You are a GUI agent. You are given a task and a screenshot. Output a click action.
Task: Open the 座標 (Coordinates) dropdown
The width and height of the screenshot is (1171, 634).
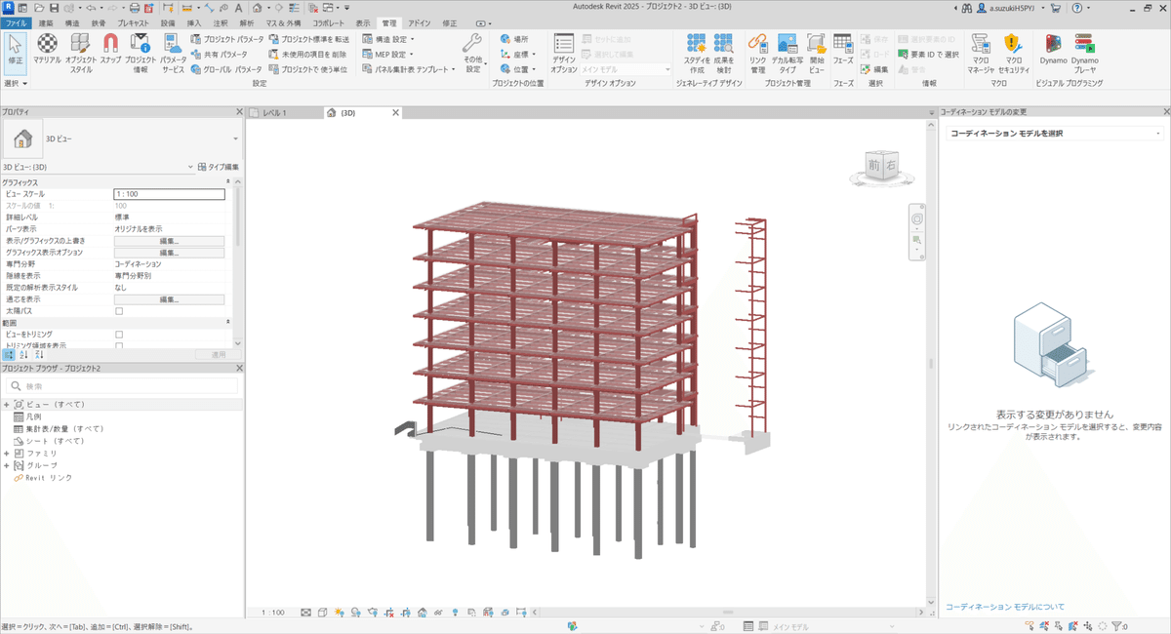pos(517,55)
